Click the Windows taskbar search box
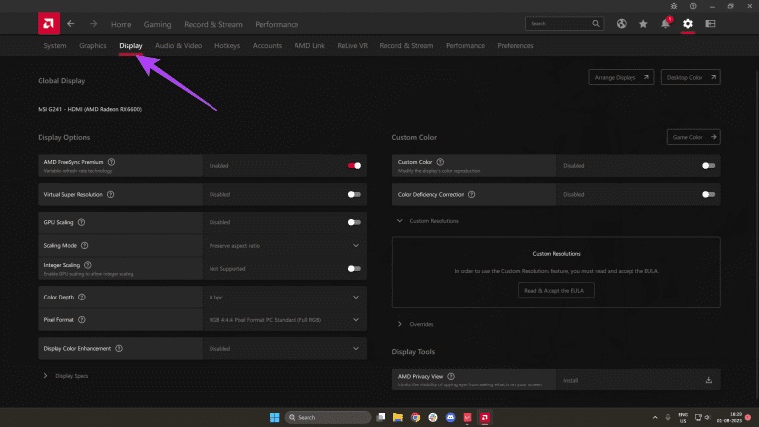759x427 pixels. point(327,417)
